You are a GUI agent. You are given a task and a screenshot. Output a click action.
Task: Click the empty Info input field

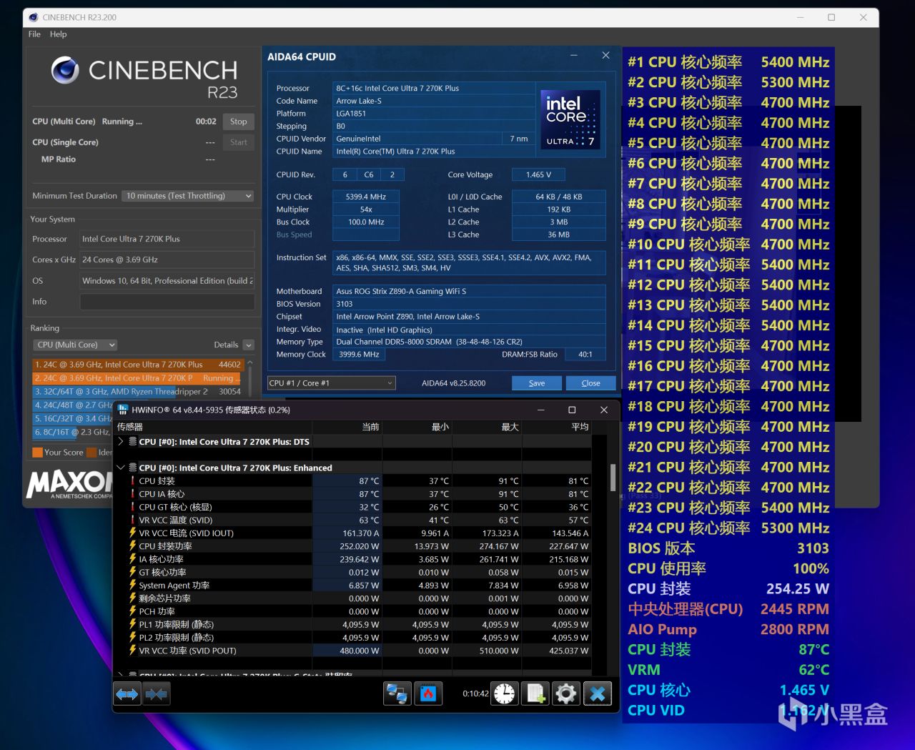click(167, 302)
